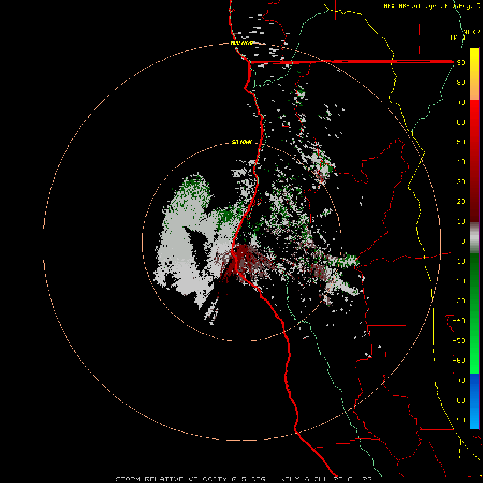Click the -30 scale value
Viewport: 483px width, 483px height.
coord(459,301)
